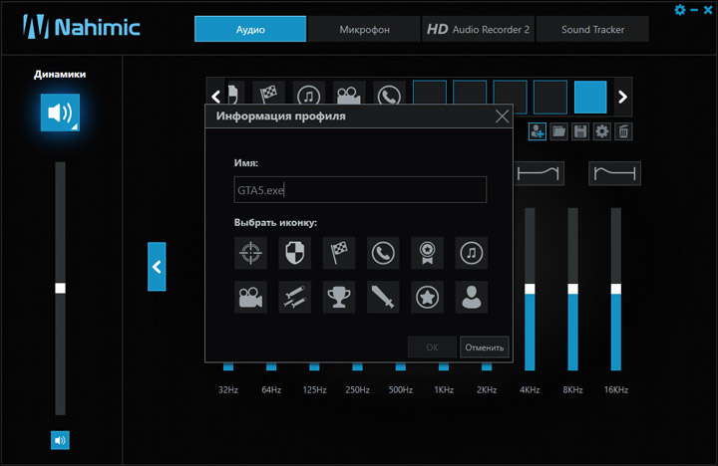Mute speakers with bottom volume icon

(60, 440)
